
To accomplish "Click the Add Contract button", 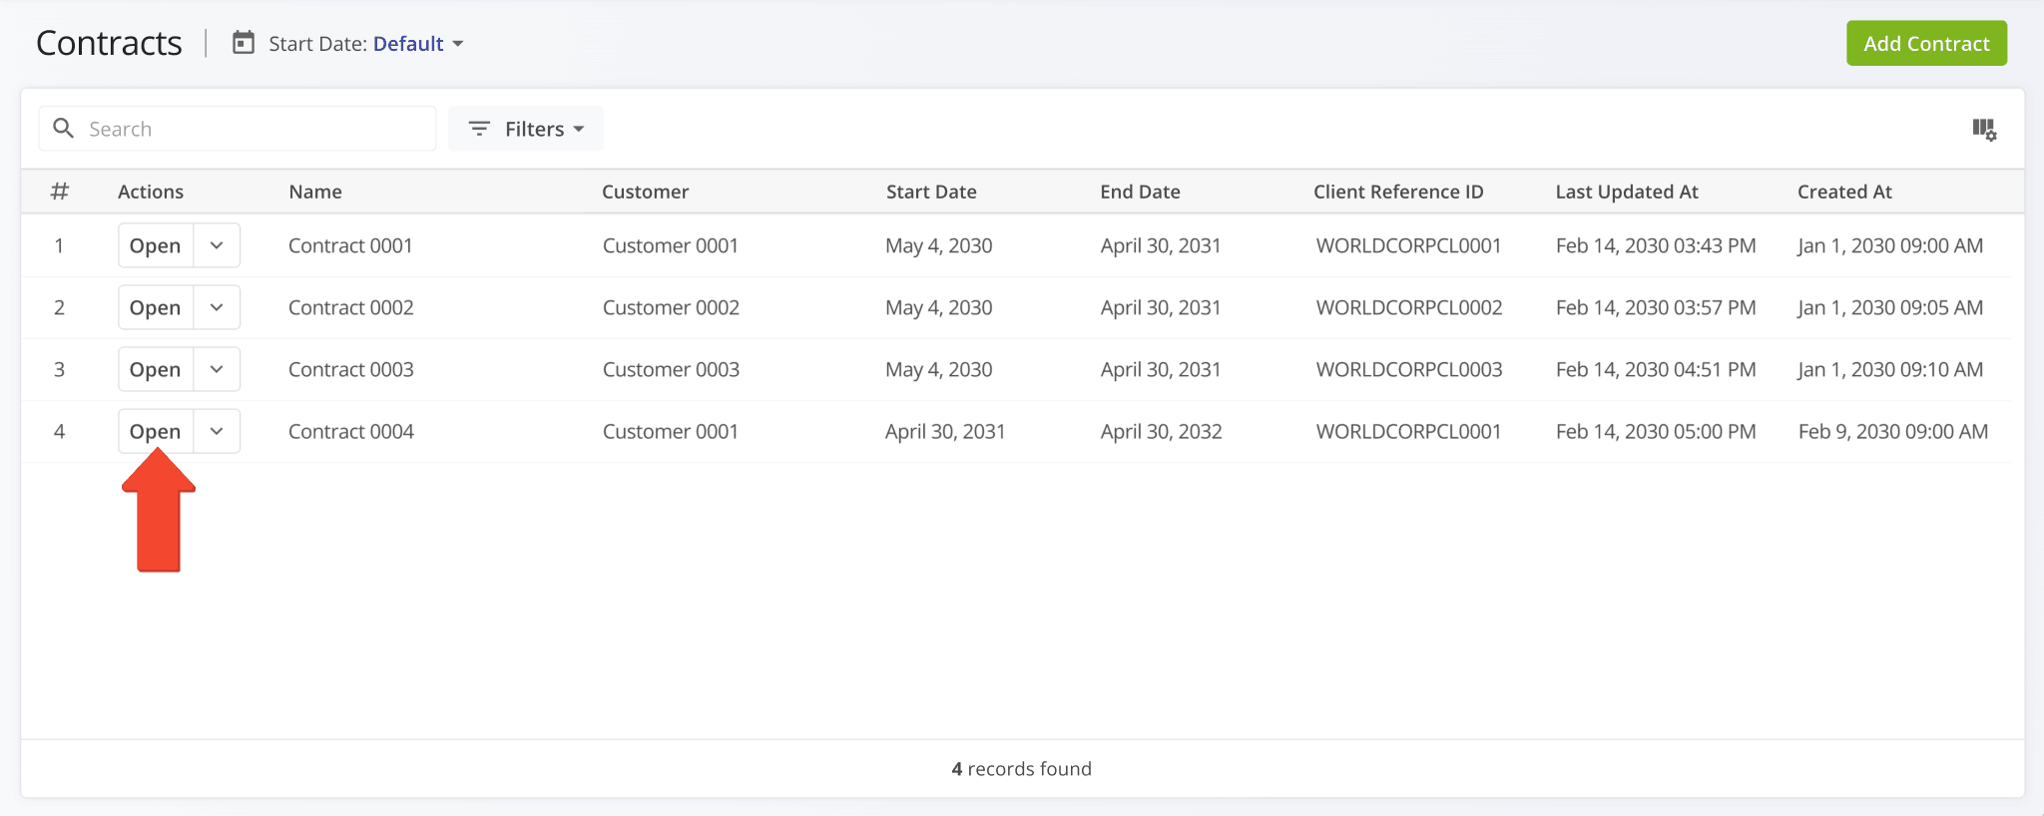I will [x=1926, y=43].
